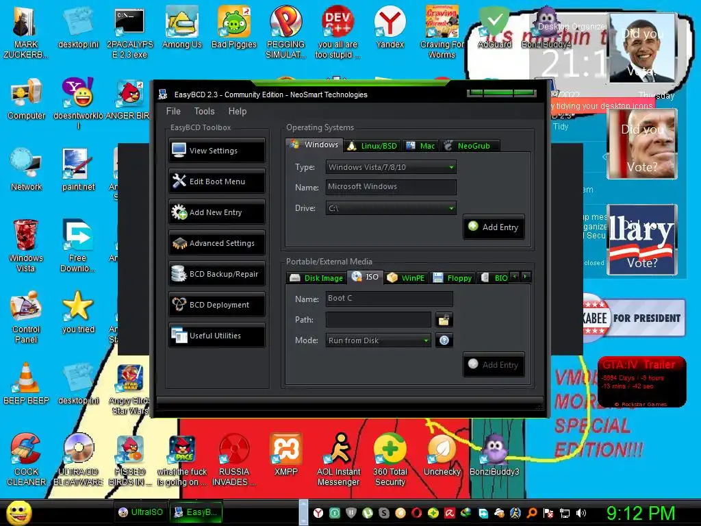Expand the Windows Type dropdown

[391, 167]
